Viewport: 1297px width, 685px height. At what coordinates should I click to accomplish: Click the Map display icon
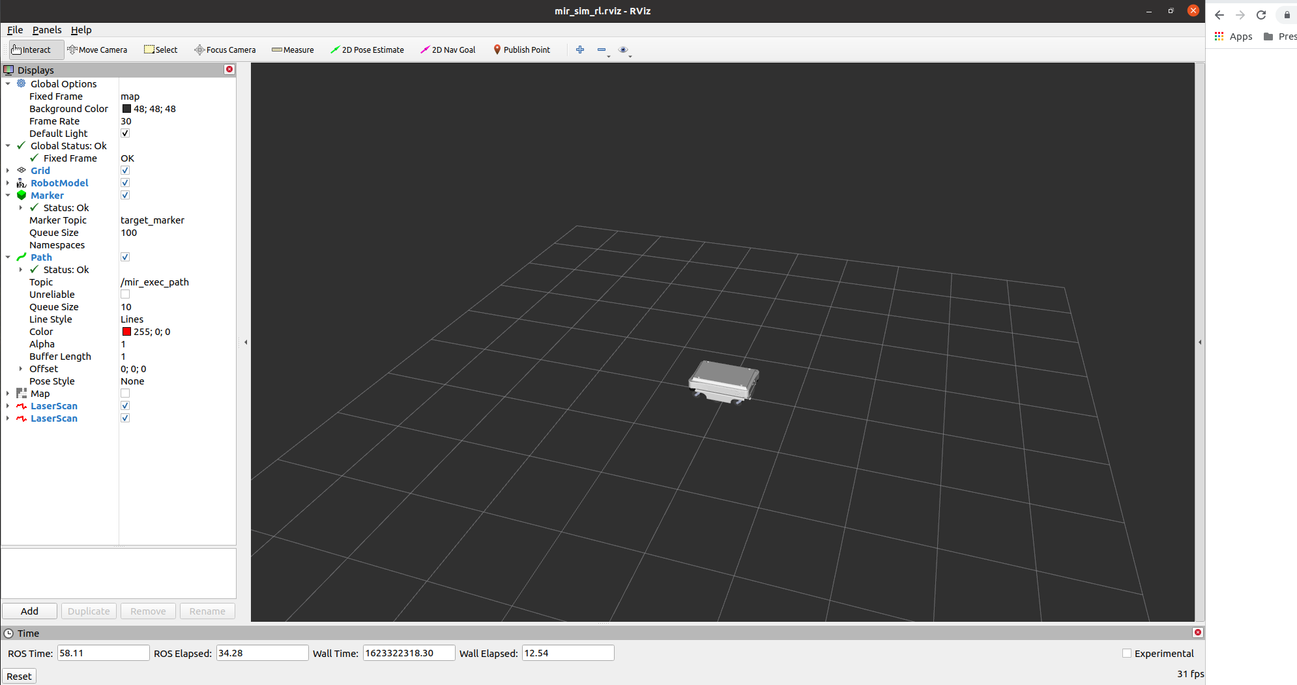pyautogui.click(x=22, y=393)
